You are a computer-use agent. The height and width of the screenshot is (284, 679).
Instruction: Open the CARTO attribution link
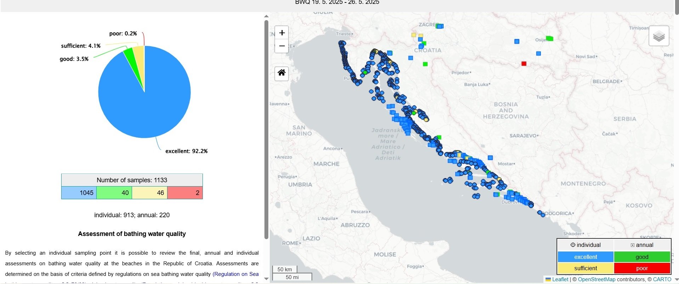[662, 279]
